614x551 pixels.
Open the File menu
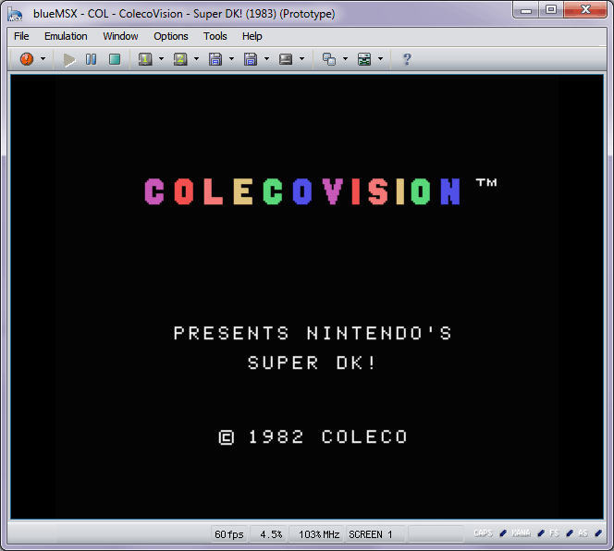tap(21, 36)
